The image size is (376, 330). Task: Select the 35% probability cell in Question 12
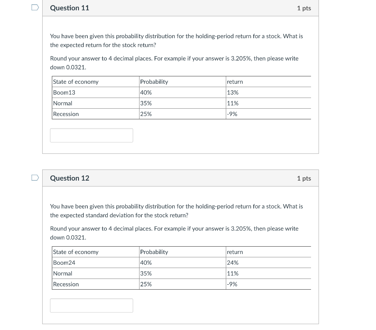click(x=146, y=273)
